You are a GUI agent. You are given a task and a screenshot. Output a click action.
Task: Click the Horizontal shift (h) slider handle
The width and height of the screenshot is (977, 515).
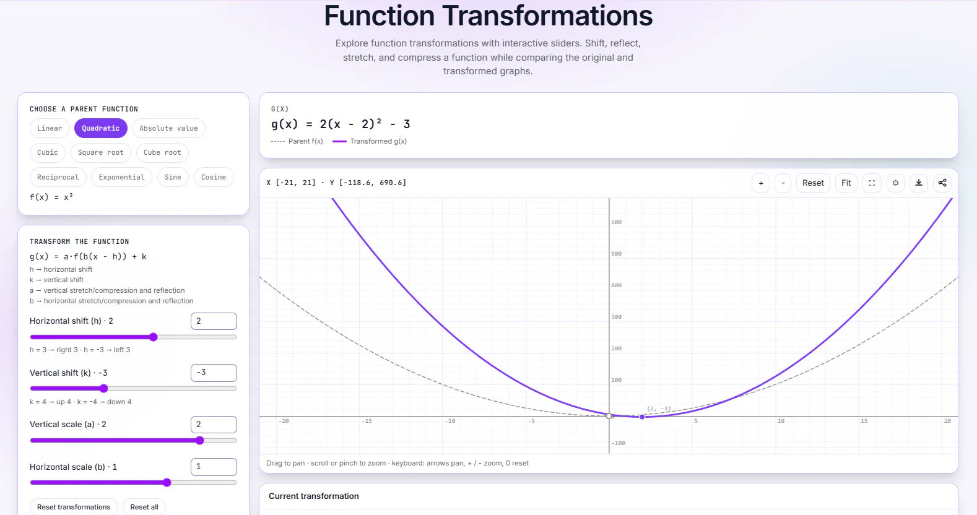(154, 337)
